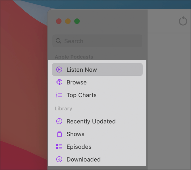Select the Apple Podcasts section header

pyautogui.click(x=74, y=57)
